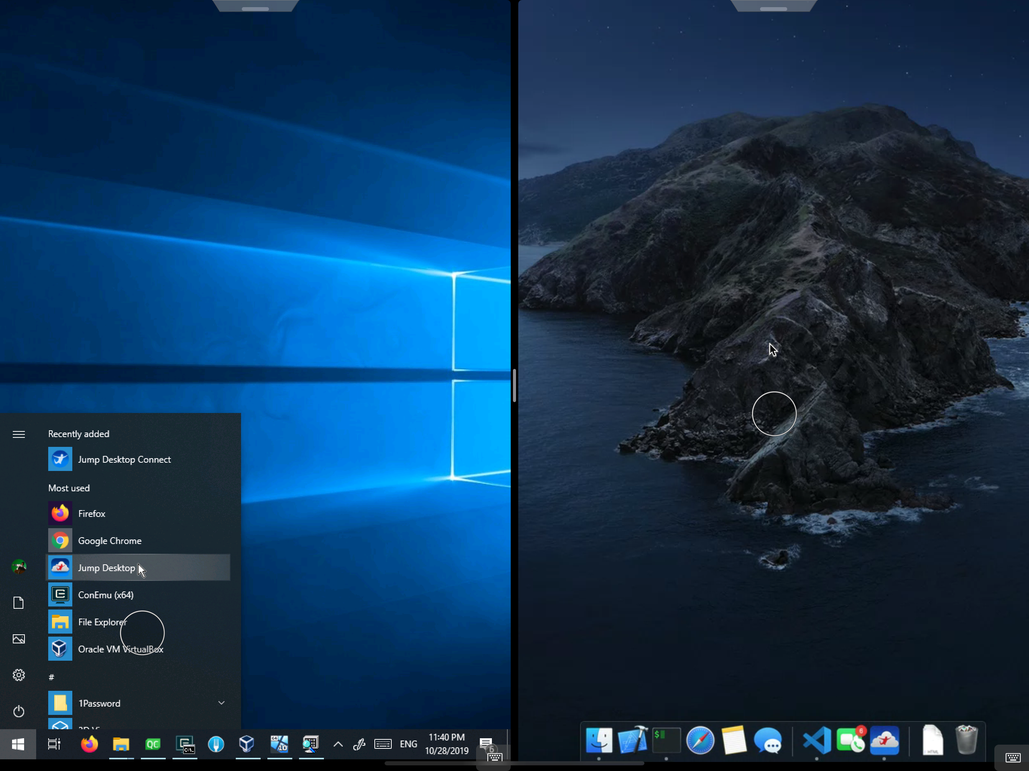
Task: Expand the 1Password folder chevron
Action: click(221, 702)
